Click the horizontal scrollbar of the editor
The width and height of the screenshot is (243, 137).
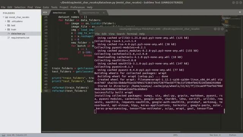coord(111,132)
